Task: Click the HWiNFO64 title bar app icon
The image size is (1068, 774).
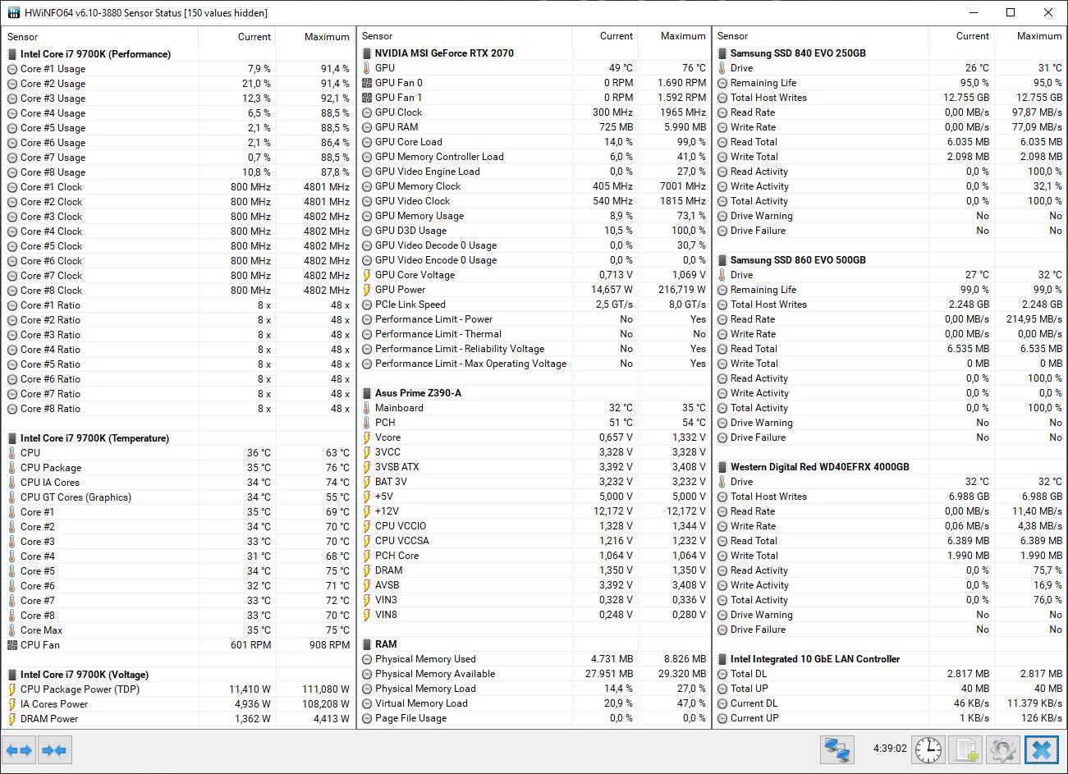Action: coord(13,13)
